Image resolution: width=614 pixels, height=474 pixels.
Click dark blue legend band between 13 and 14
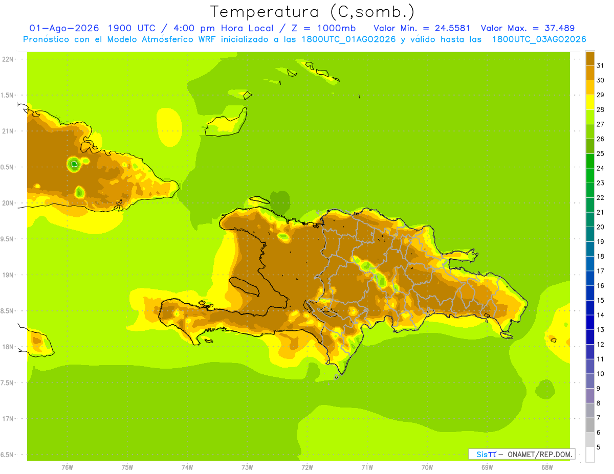pos(590,322)
